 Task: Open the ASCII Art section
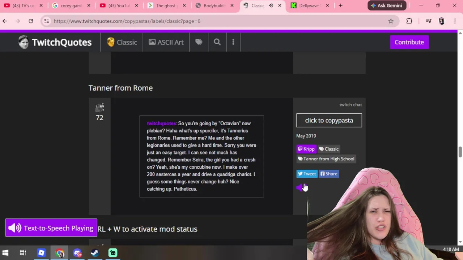coord(166,42)
